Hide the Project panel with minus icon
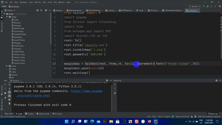The image size is (222, 125). [50, 10]
